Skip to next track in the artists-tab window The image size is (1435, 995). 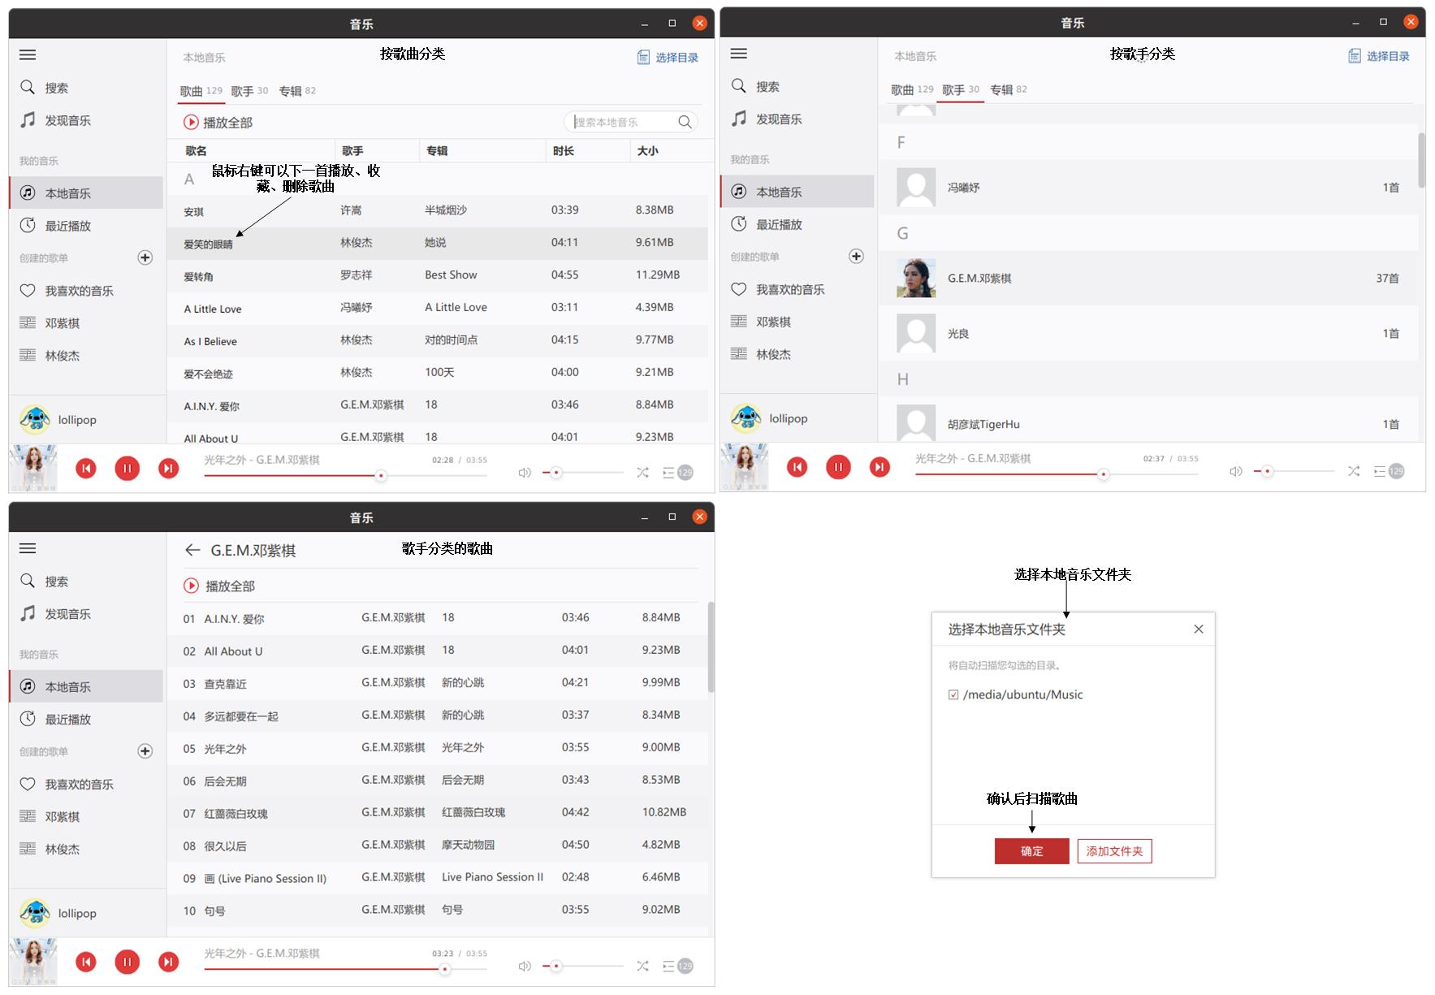tap(880, 467)
